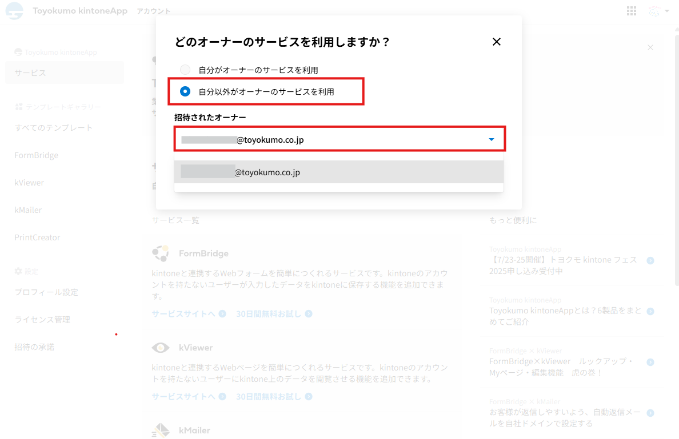Select 自分以外がオーナーのサービスを利用 radio option
Image resolution: width=679 pixels, height=439 pixels.
[x=185, y=91]
